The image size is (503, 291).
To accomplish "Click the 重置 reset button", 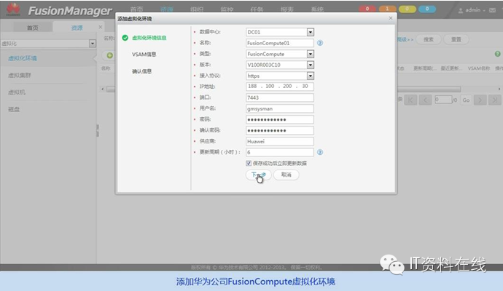I will point(456,39).
